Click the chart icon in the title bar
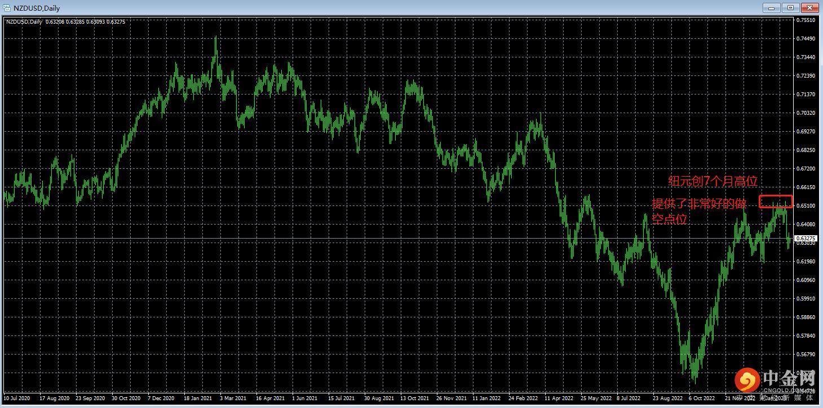823x408 pixels. point(8,8)
